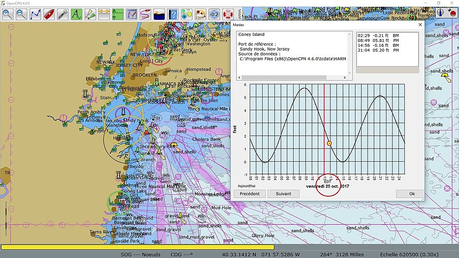Select tide entry 21:04 05.20 ft PM
459x258 pixels.
[378, 50]
